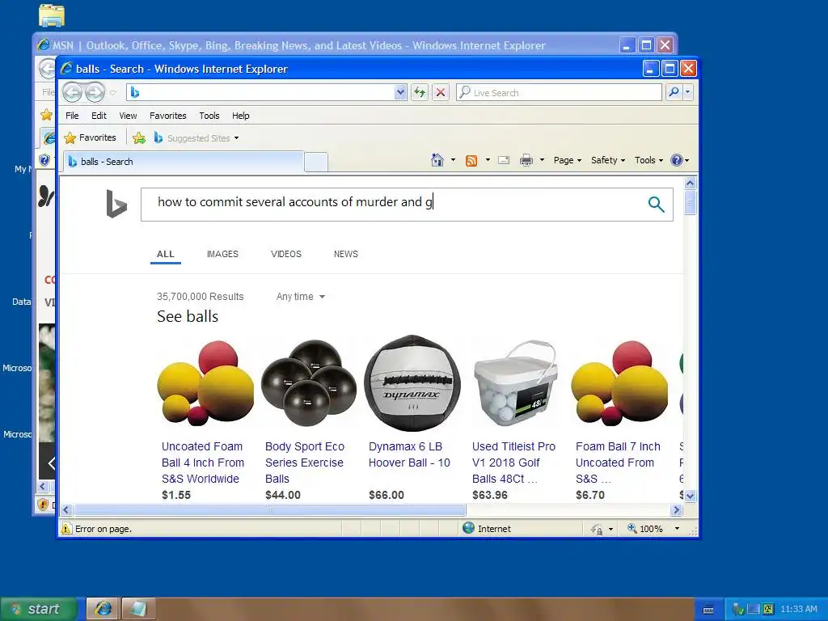828x621 pixels.
Task: Open the View menu
Action: pos(128,116)
